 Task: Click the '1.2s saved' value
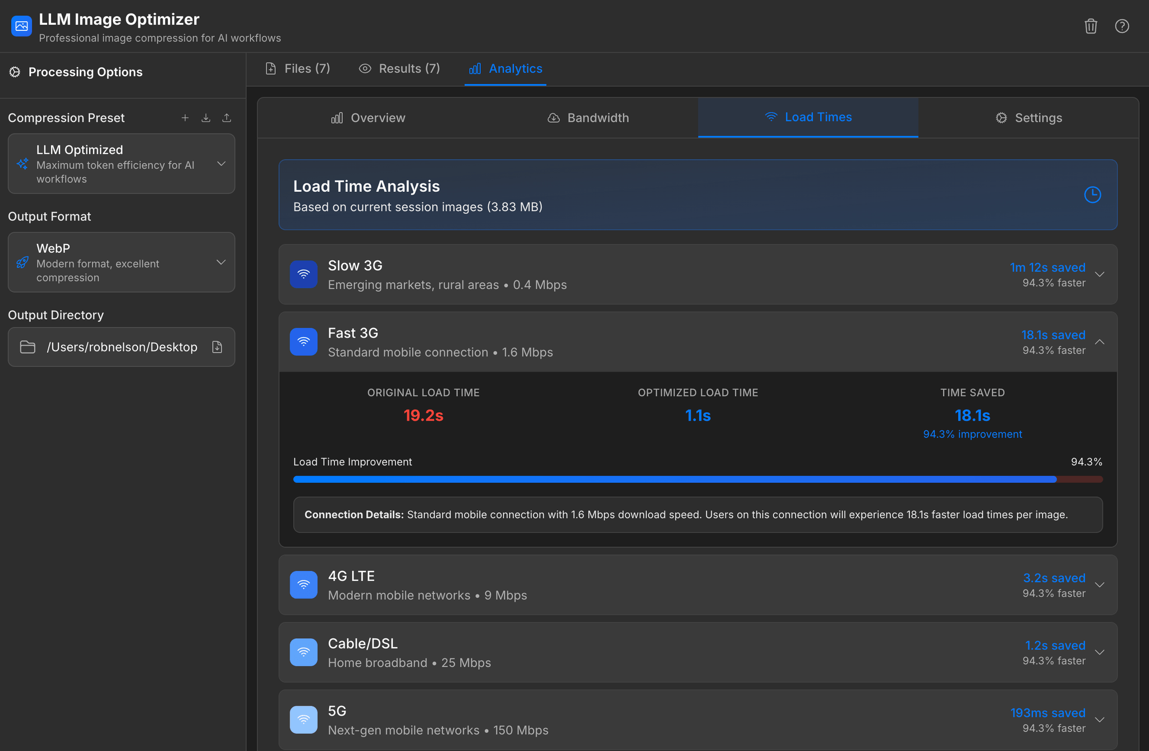point(1055,645)
